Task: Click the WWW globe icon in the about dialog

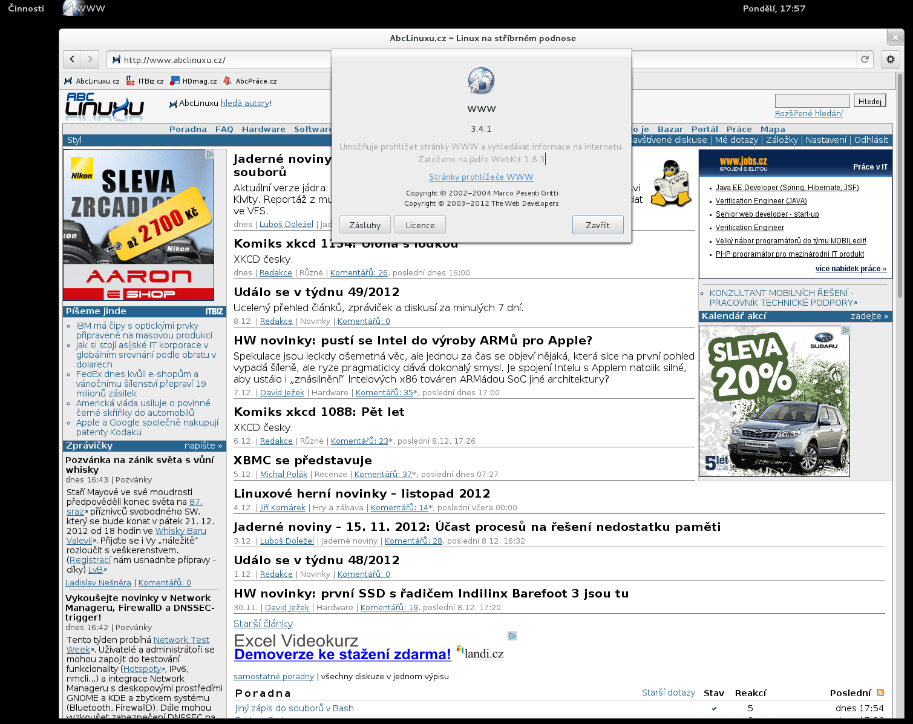Action: click(x=482, y=81)
